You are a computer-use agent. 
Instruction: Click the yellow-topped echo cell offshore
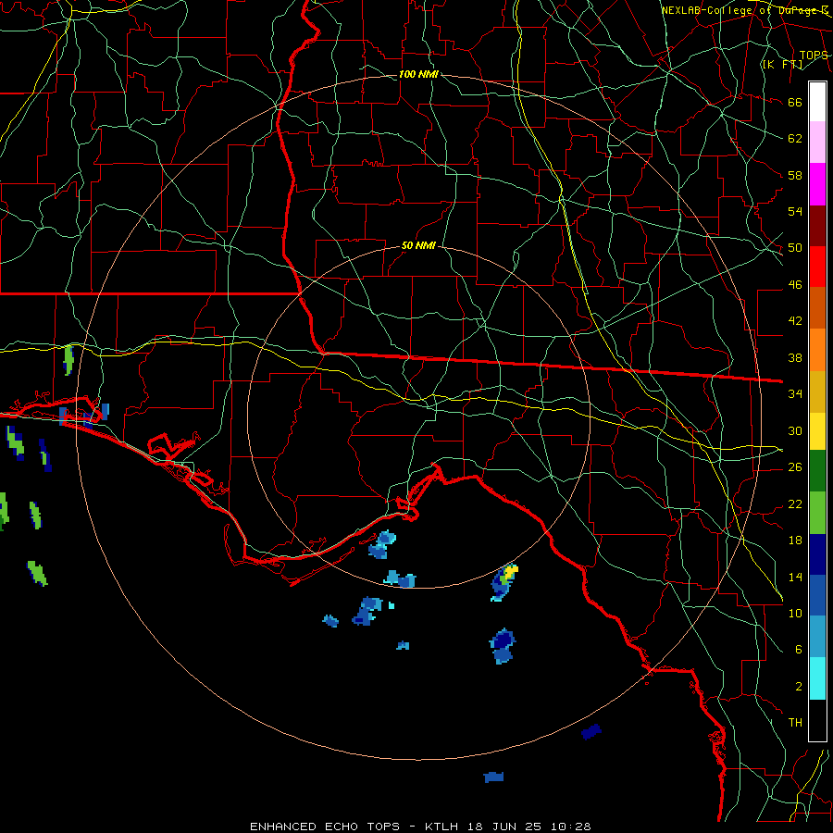pos(504,582)
